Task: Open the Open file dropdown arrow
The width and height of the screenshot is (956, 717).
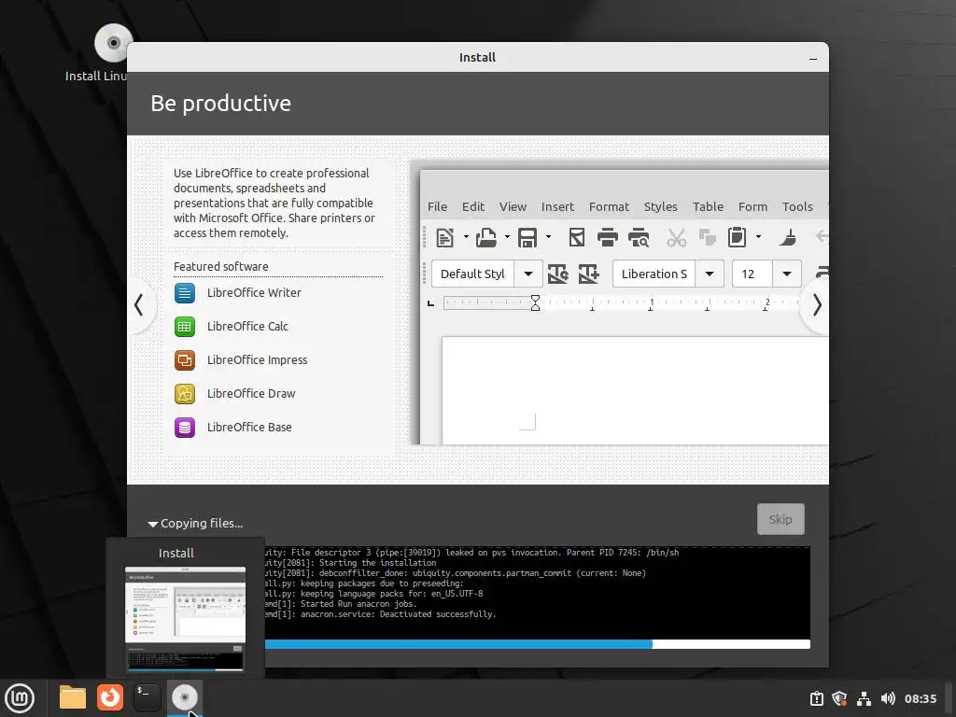Action: coord(507,237)
